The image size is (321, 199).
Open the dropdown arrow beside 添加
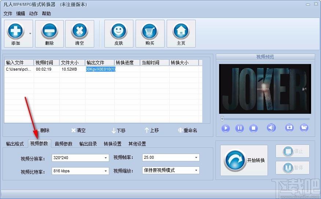click(x=30, y=34)
